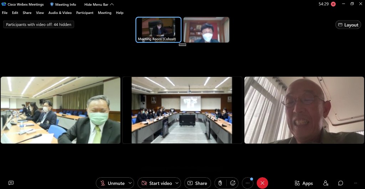The image size is (365, 189).
Task: Open the Participants panel icon
Action: (x=325, y=183)
